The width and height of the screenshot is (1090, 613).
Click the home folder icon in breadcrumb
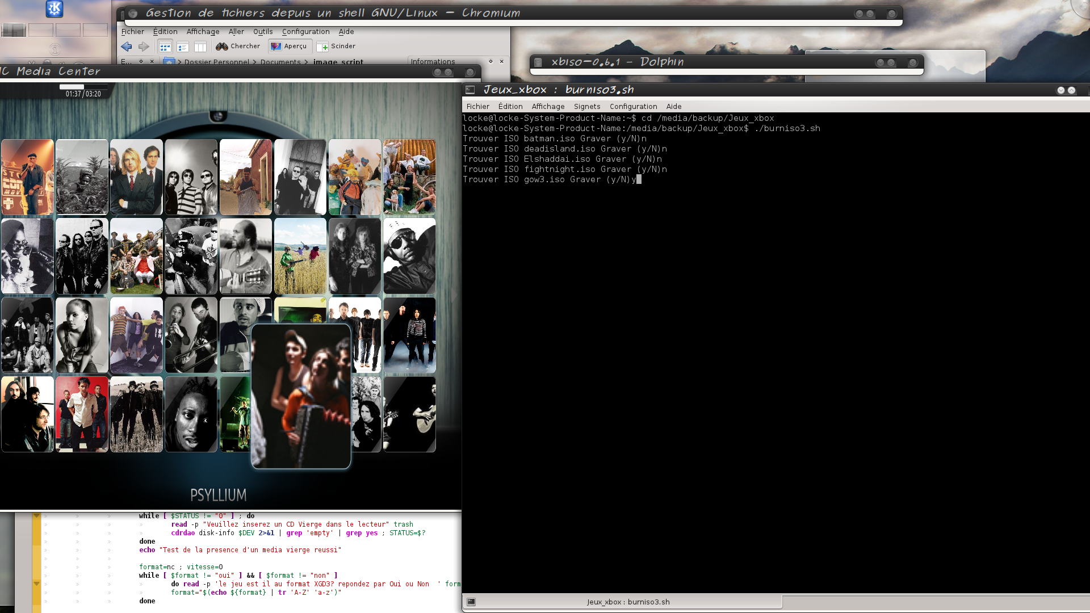169,61
